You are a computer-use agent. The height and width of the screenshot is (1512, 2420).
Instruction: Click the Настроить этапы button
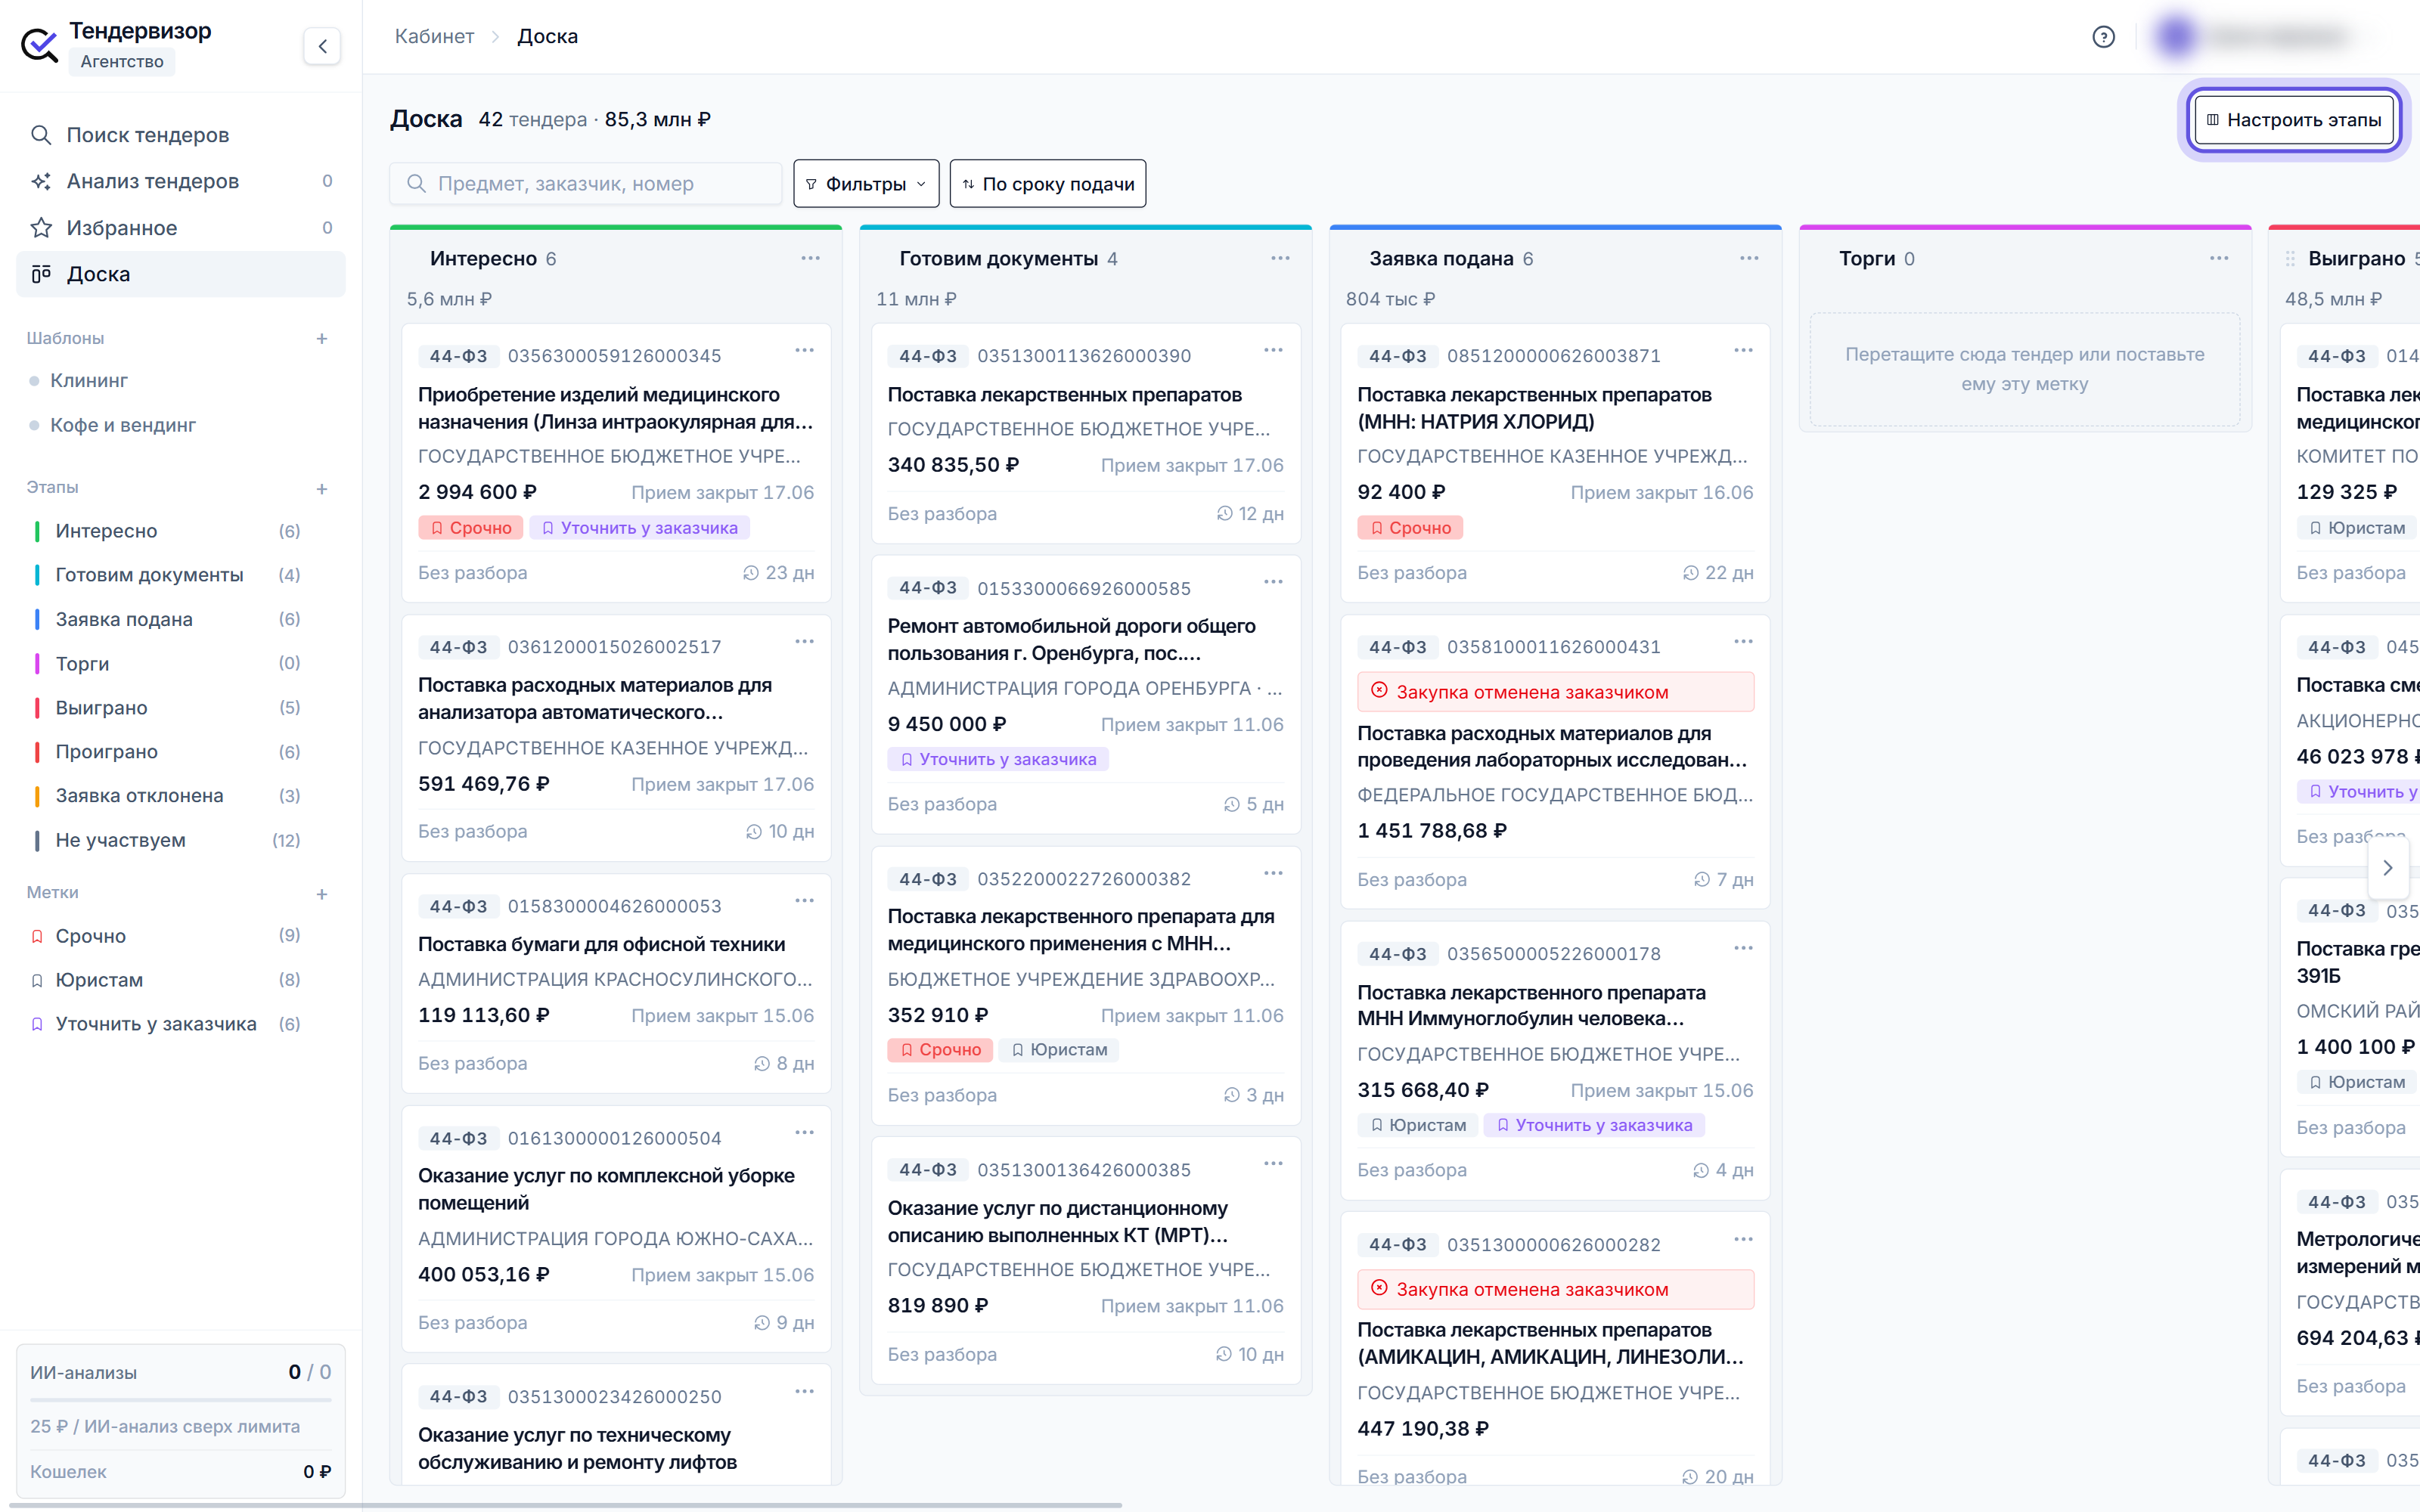pyautogui.click(x=2294, y=120)
